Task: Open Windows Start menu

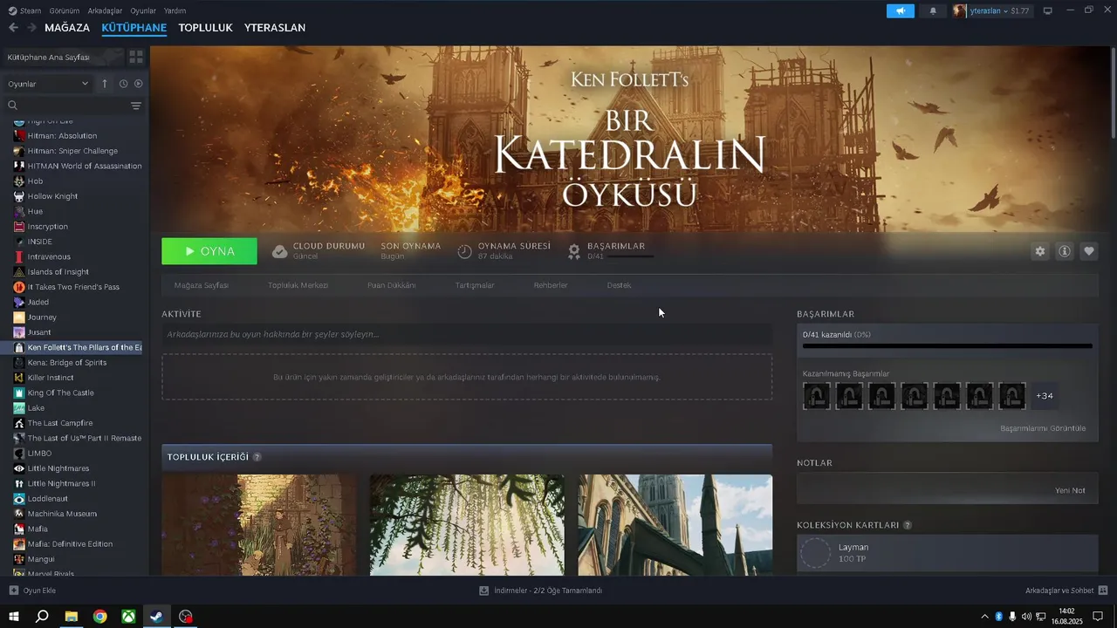Action: [13, 617]
